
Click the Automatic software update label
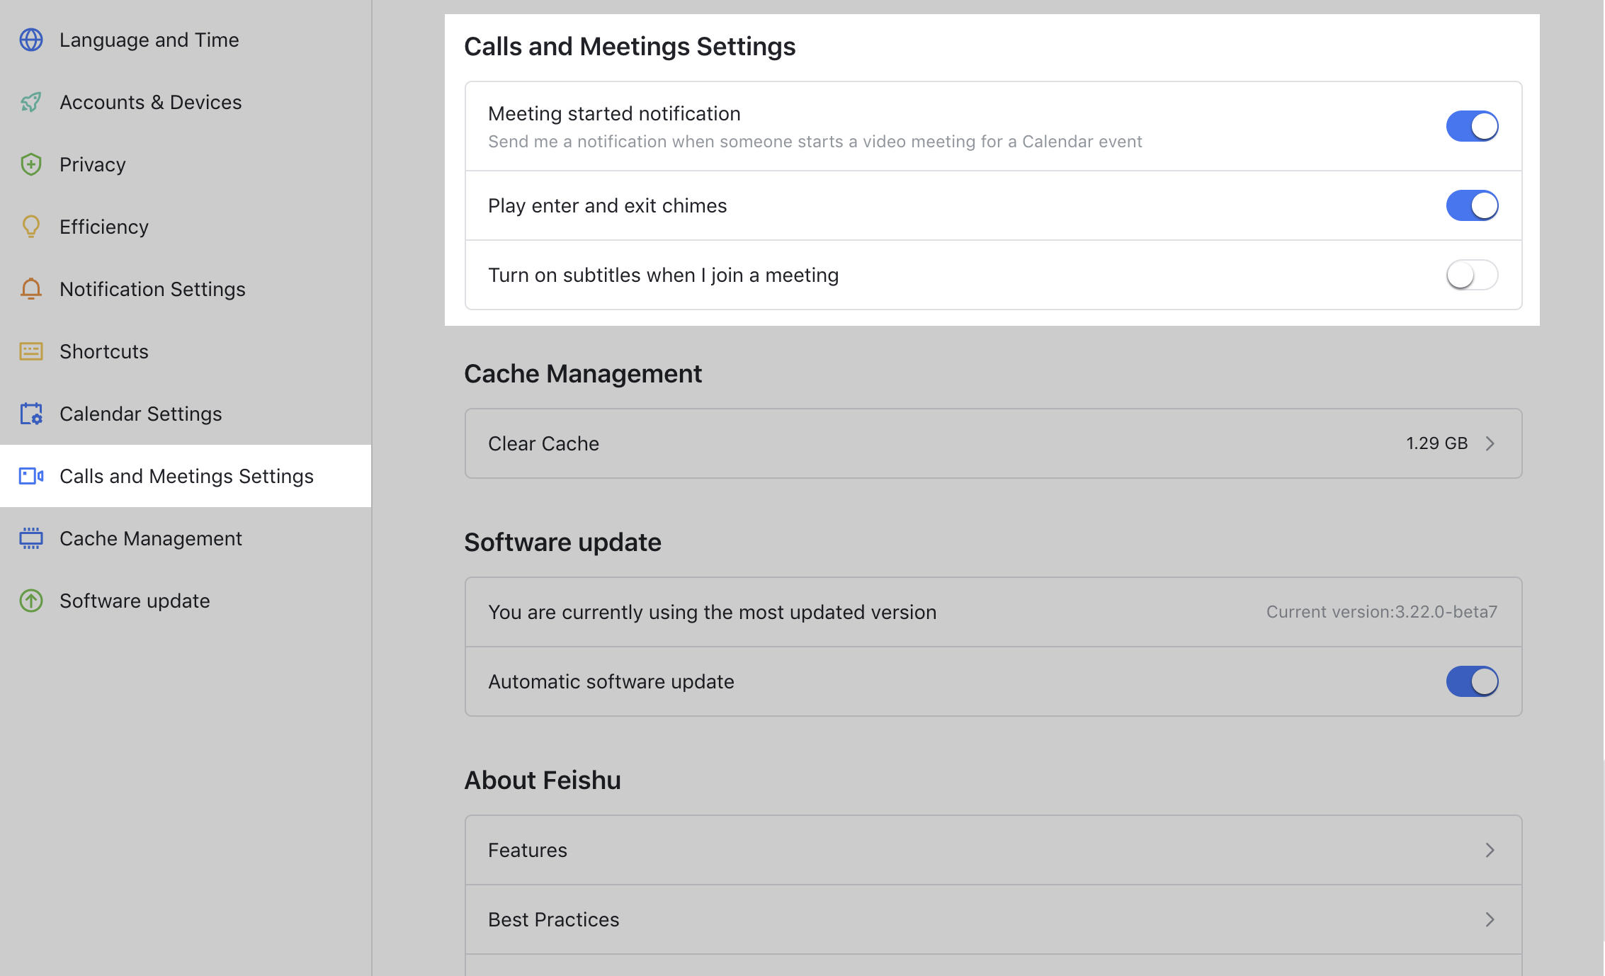(x=611, y=681)
